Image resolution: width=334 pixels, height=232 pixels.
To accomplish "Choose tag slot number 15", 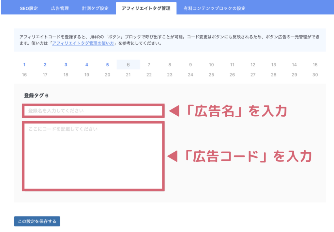I will click(315, 65).
